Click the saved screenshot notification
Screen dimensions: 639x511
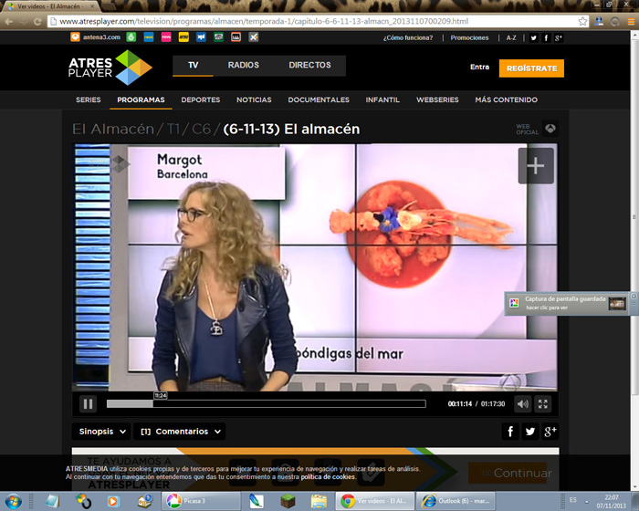(x=567, y=303)
